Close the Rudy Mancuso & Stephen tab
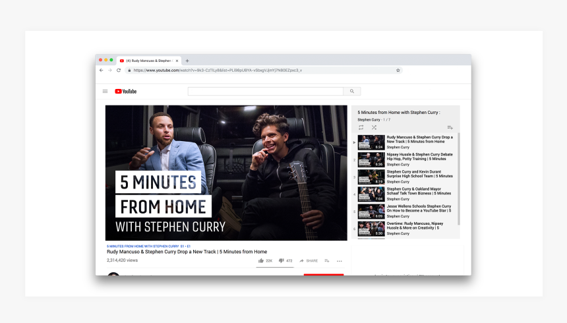The width and height of the screenshot is (567, 323). [177, 61]
